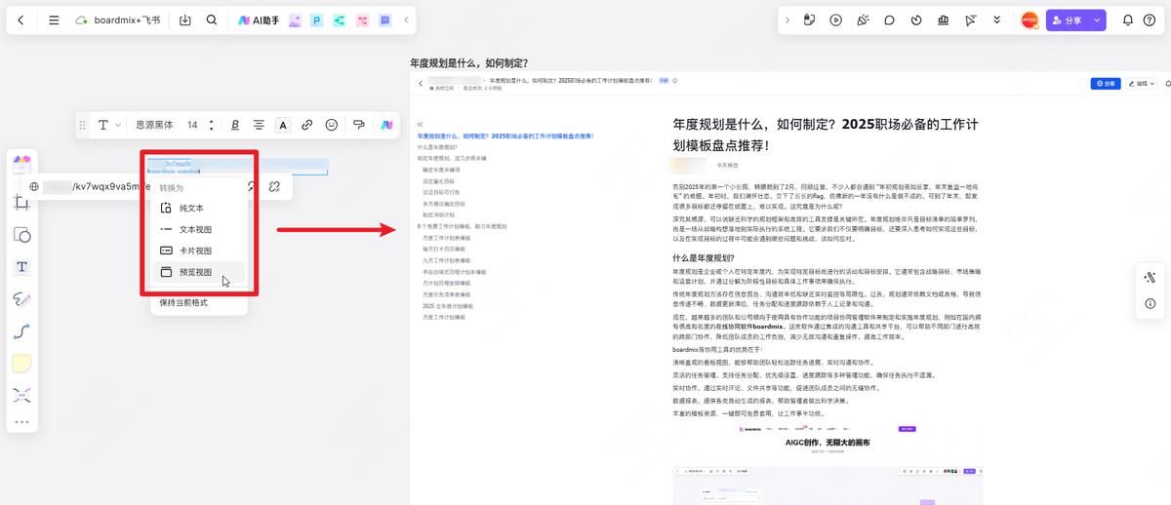Open the template library icon in the sidebar
The height and width of the screenshot is (505, 1171).
tap(21, 164)
